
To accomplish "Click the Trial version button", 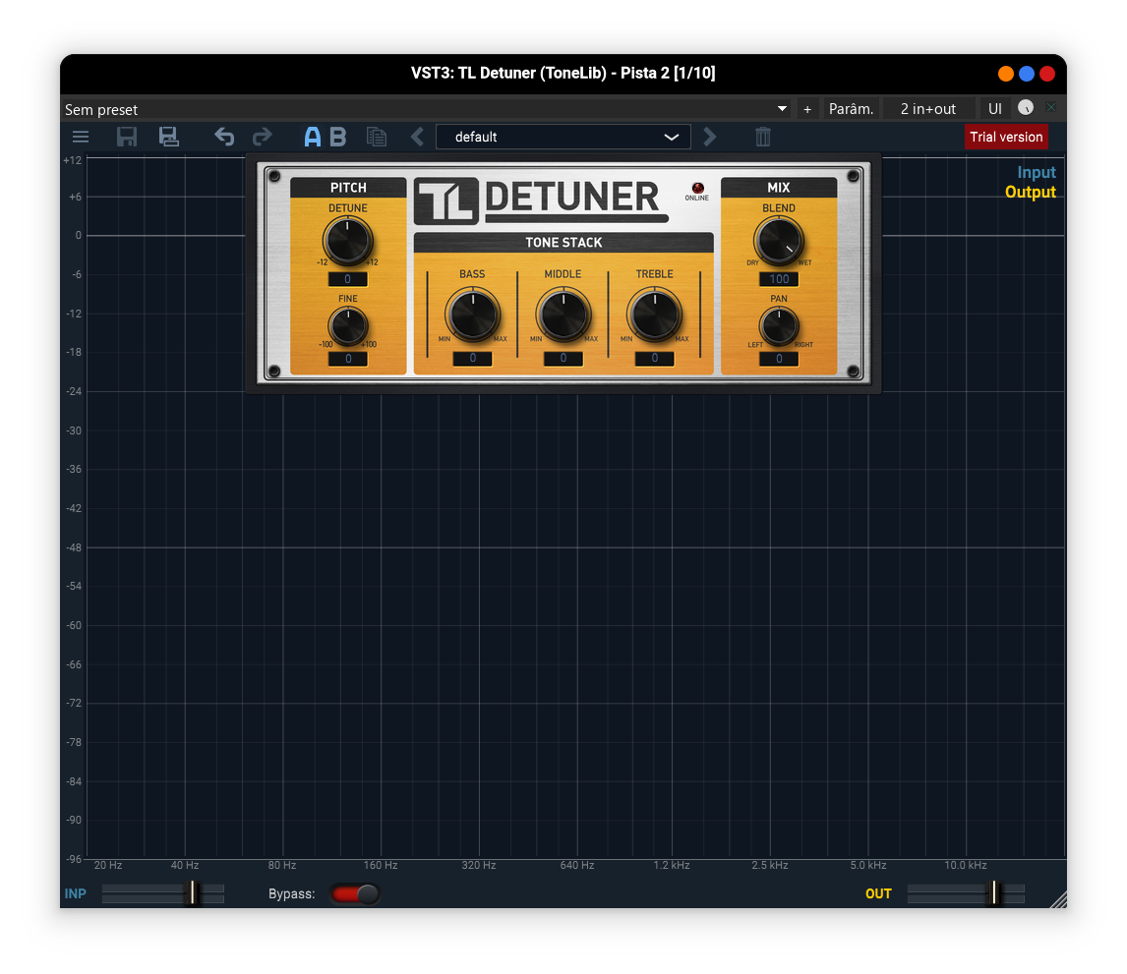I will [x=1006, y=137].
